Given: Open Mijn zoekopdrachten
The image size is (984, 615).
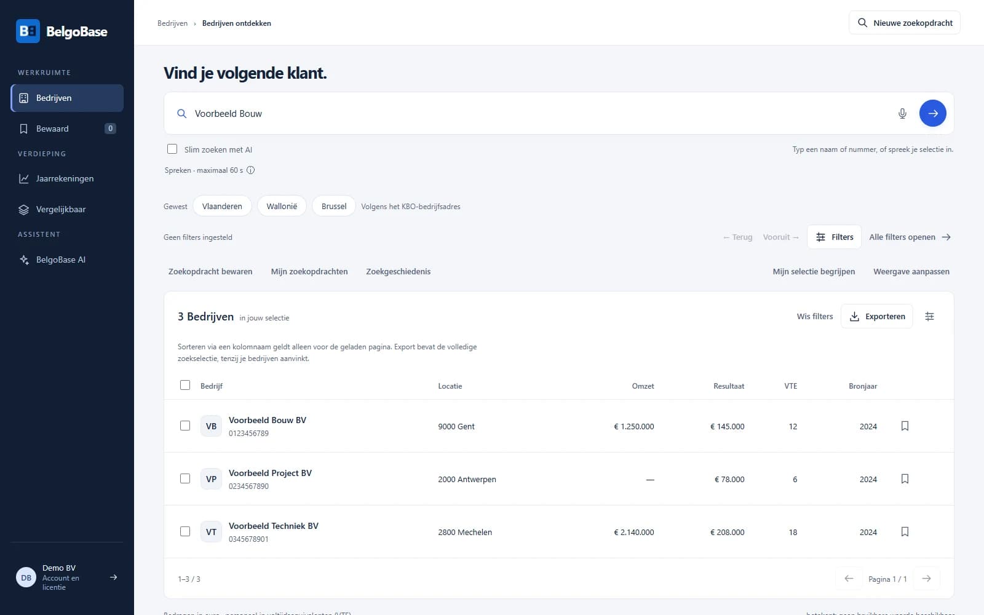Looking at the screenshot, I should coord(309,271).
